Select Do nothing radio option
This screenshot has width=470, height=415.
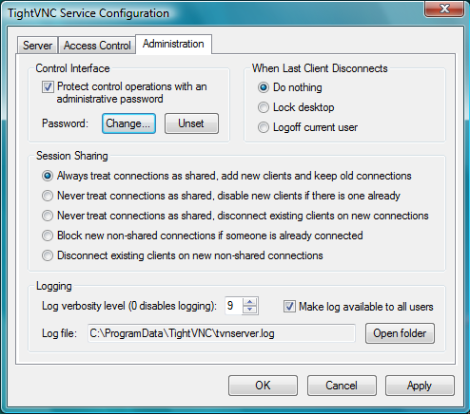pyautogui.click(x=264, y=87)
